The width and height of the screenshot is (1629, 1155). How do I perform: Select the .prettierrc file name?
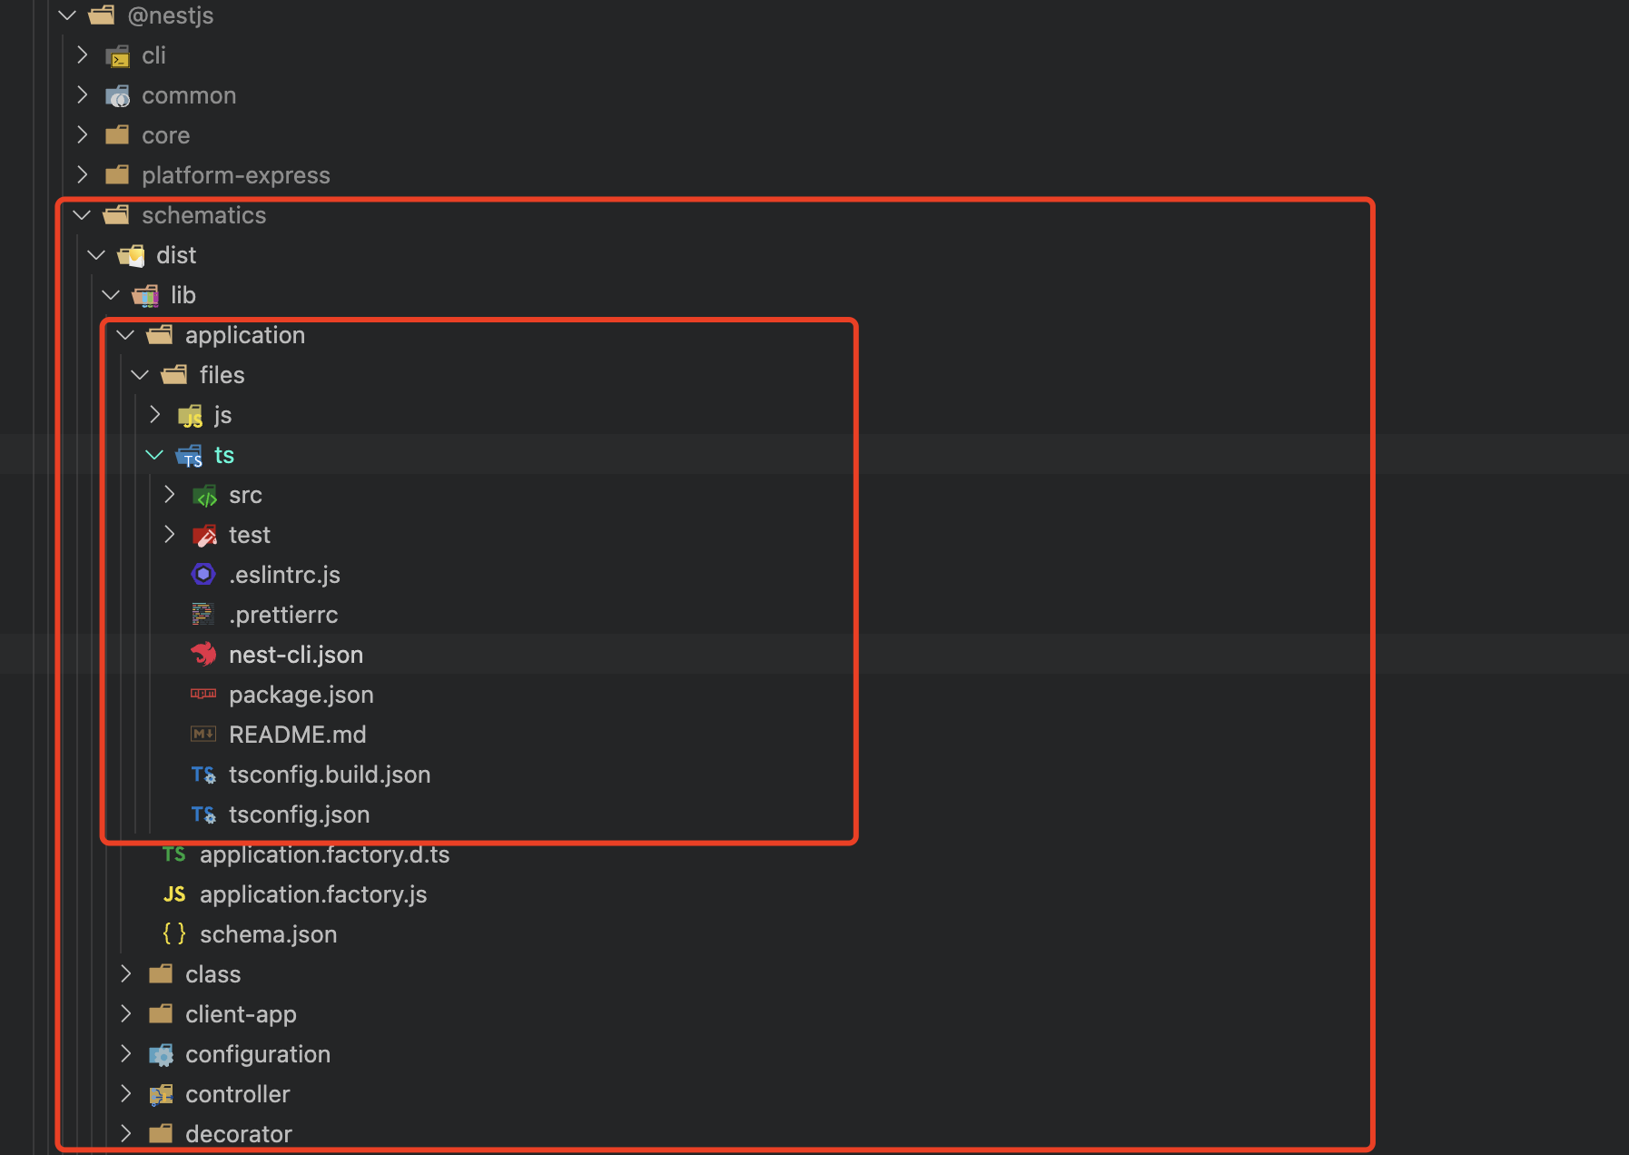[283, 615]
